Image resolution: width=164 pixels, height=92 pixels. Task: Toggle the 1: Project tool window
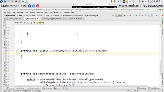(x=4, y=22)
